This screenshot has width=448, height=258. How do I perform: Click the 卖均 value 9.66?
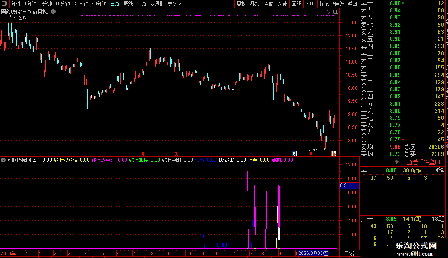pyautogui.click(x=395, y=147)
